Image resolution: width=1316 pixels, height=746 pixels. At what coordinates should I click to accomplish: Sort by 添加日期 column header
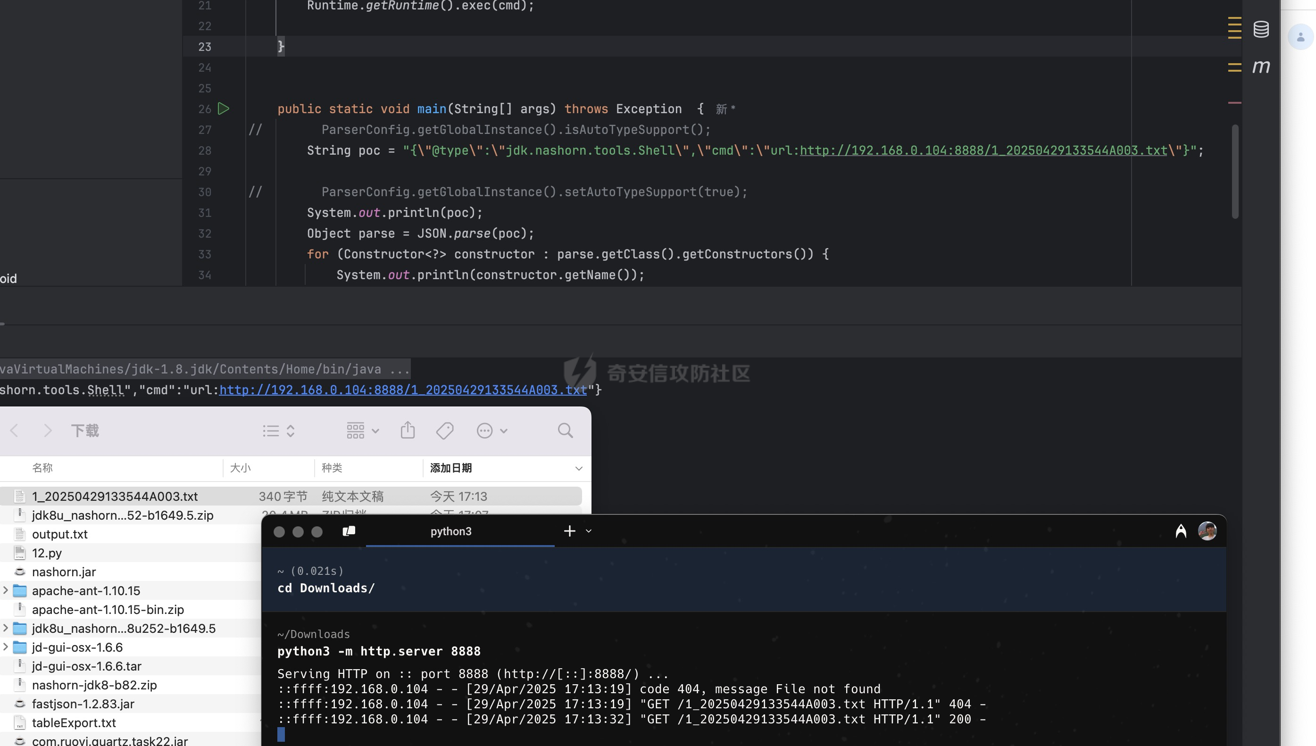(450, 468)
